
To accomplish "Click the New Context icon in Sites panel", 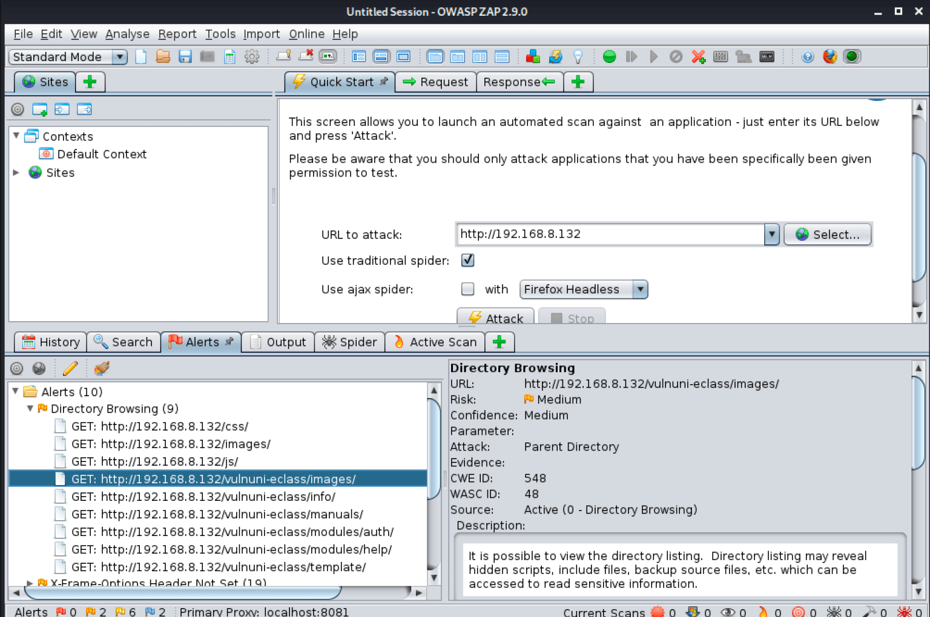I will pyautogui.click(x=40, y=109).
